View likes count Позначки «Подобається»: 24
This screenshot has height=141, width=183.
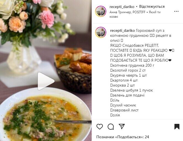coord(123,137)
